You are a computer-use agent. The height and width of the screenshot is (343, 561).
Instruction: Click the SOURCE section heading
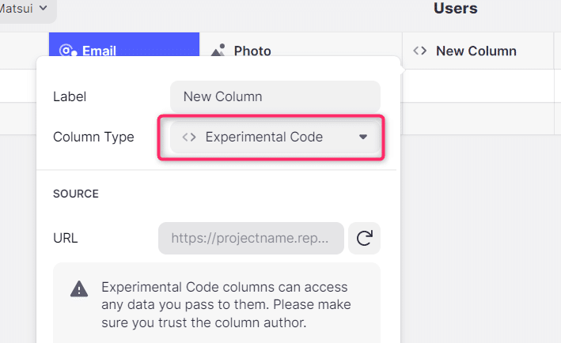(76, 194)
